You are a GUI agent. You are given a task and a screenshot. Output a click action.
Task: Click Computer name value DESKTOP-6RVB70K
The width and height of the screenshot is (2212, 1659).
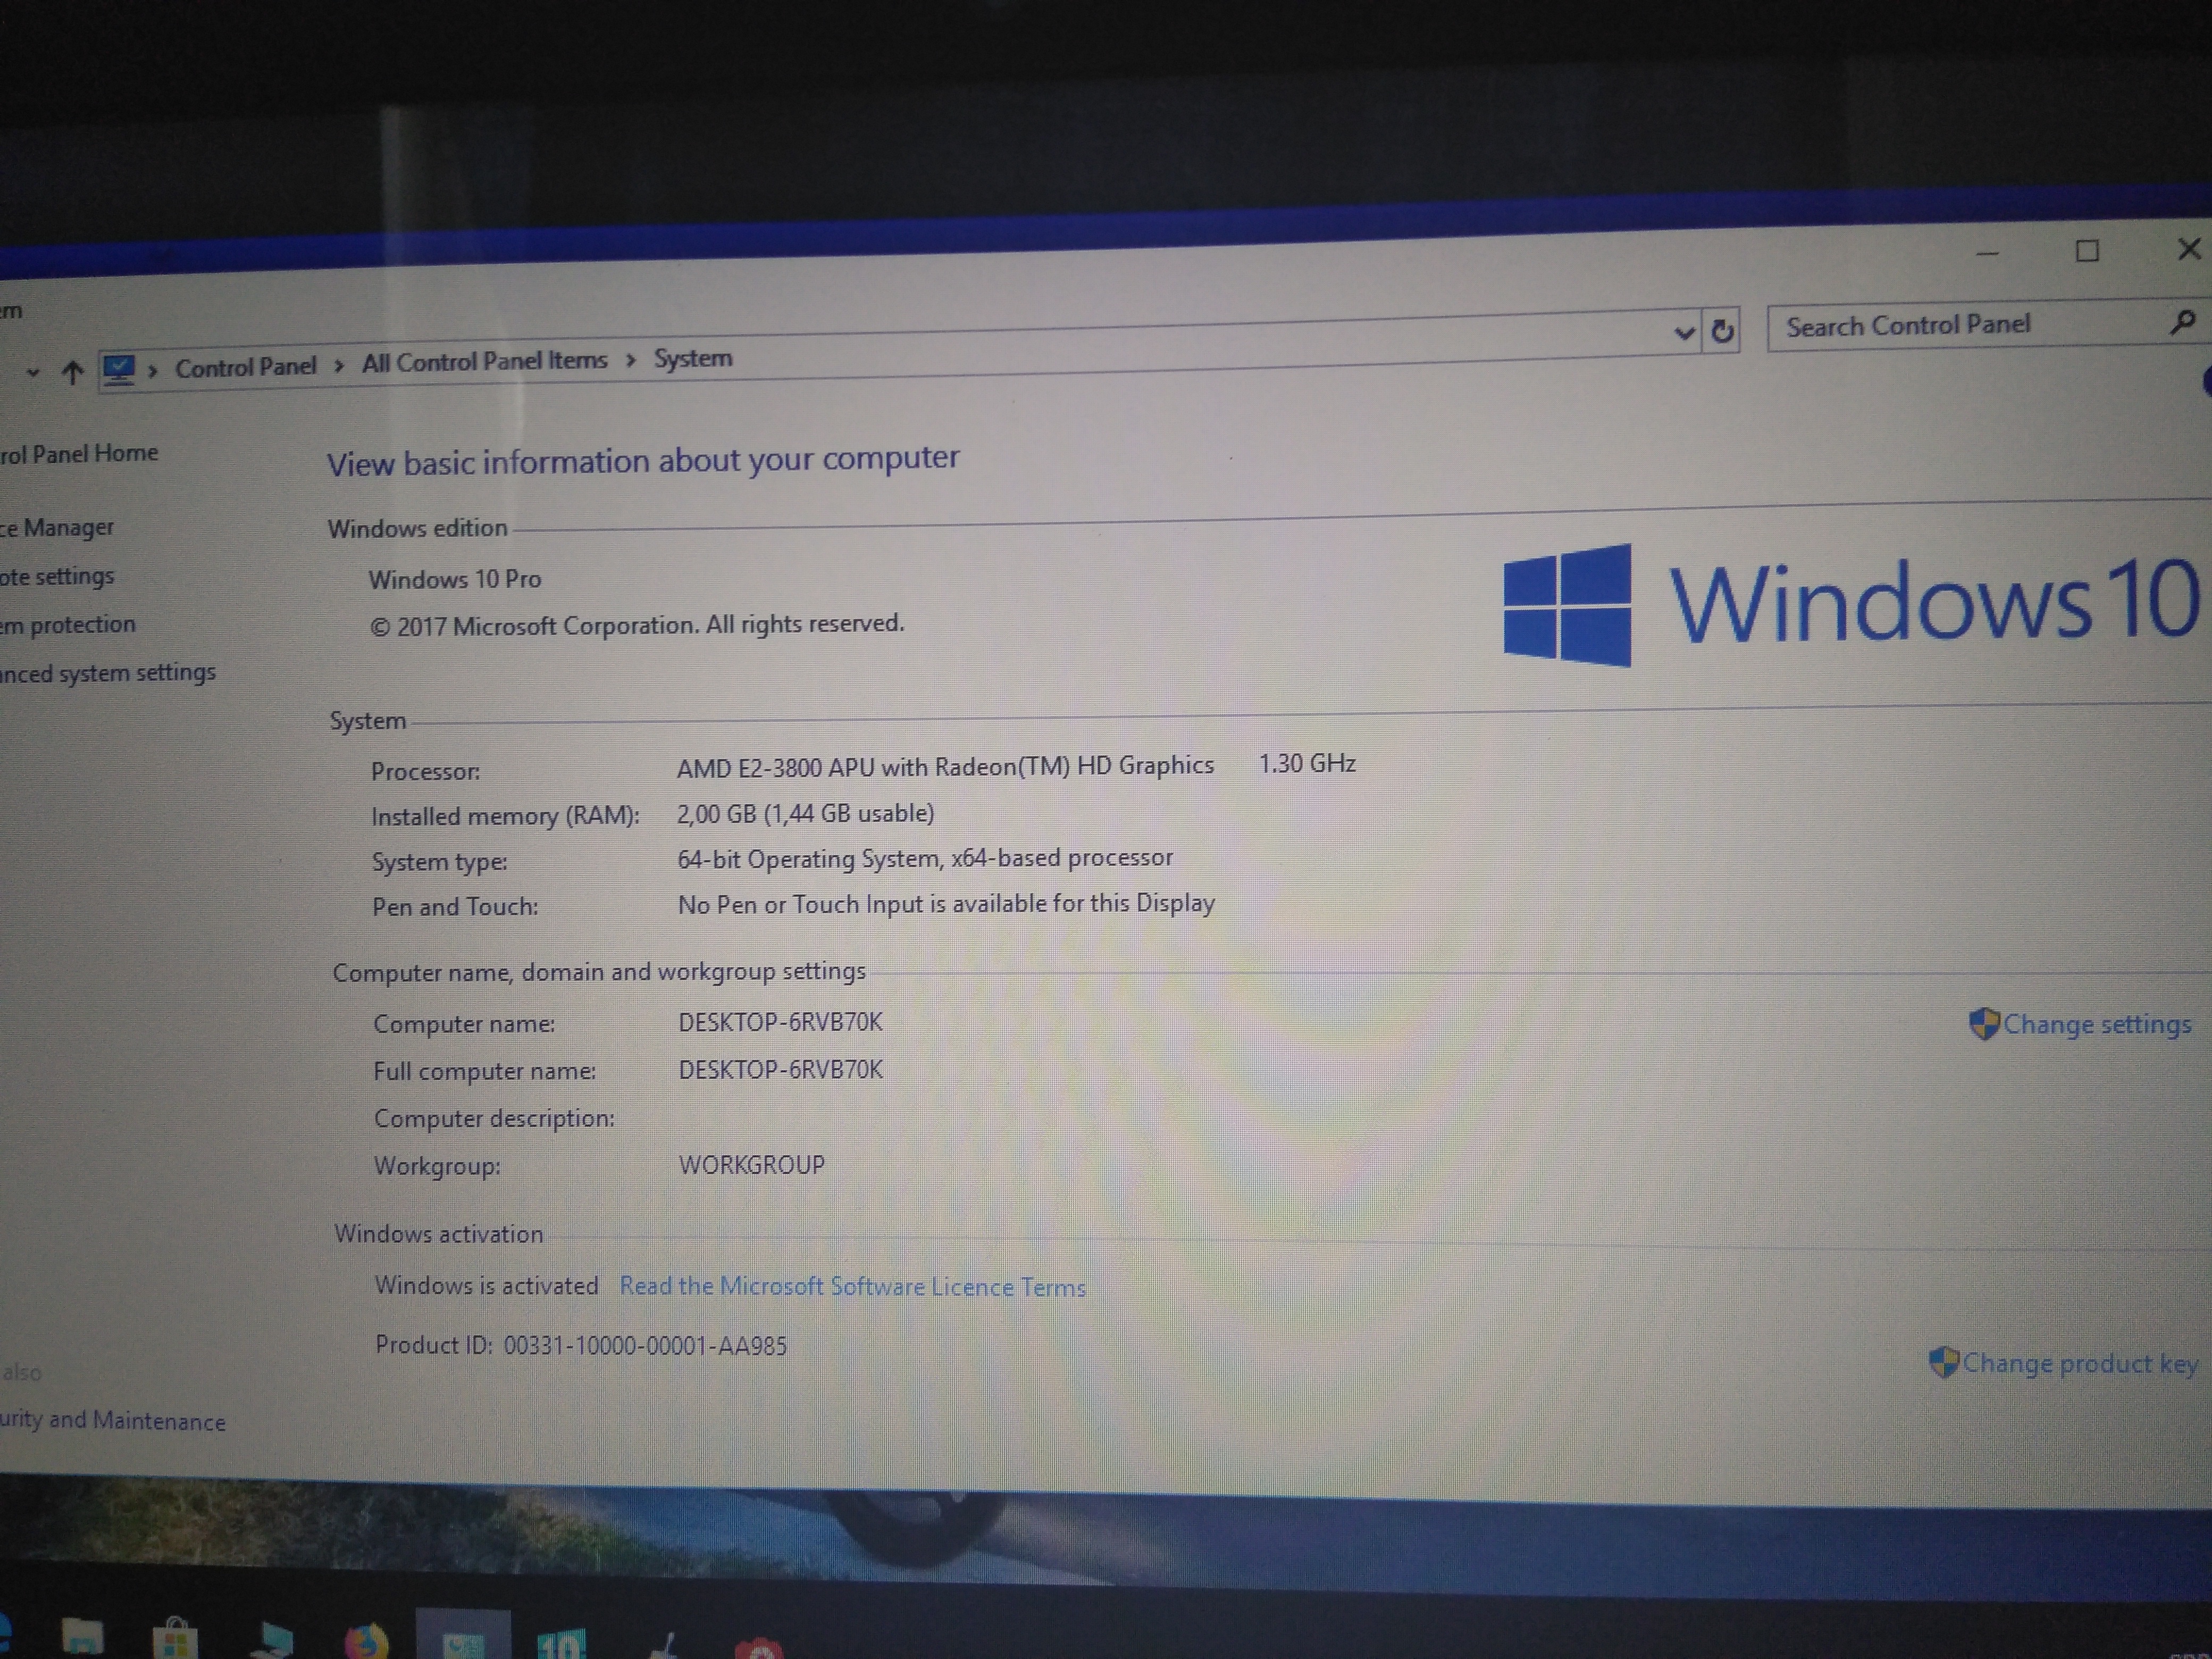click(x=780, y=1022)
